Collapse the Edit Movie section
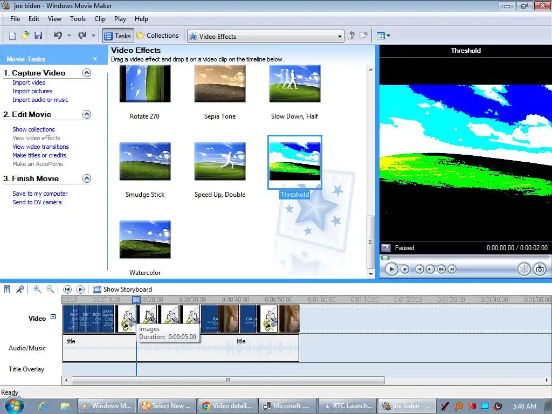Screen dimensions: 552x414 tap(87, 114)
